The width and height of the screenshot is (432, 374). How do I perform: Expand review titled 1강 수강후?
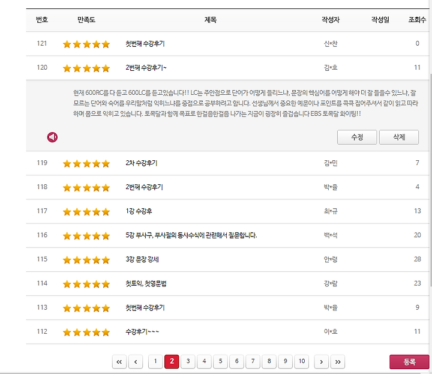139,211
